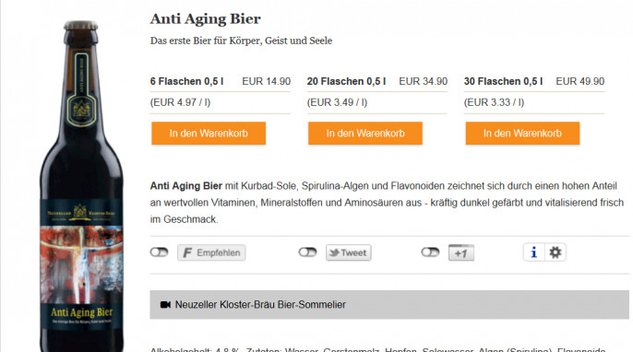Add 6 Flaschen to Warenkorb

(x=209, y=133)
